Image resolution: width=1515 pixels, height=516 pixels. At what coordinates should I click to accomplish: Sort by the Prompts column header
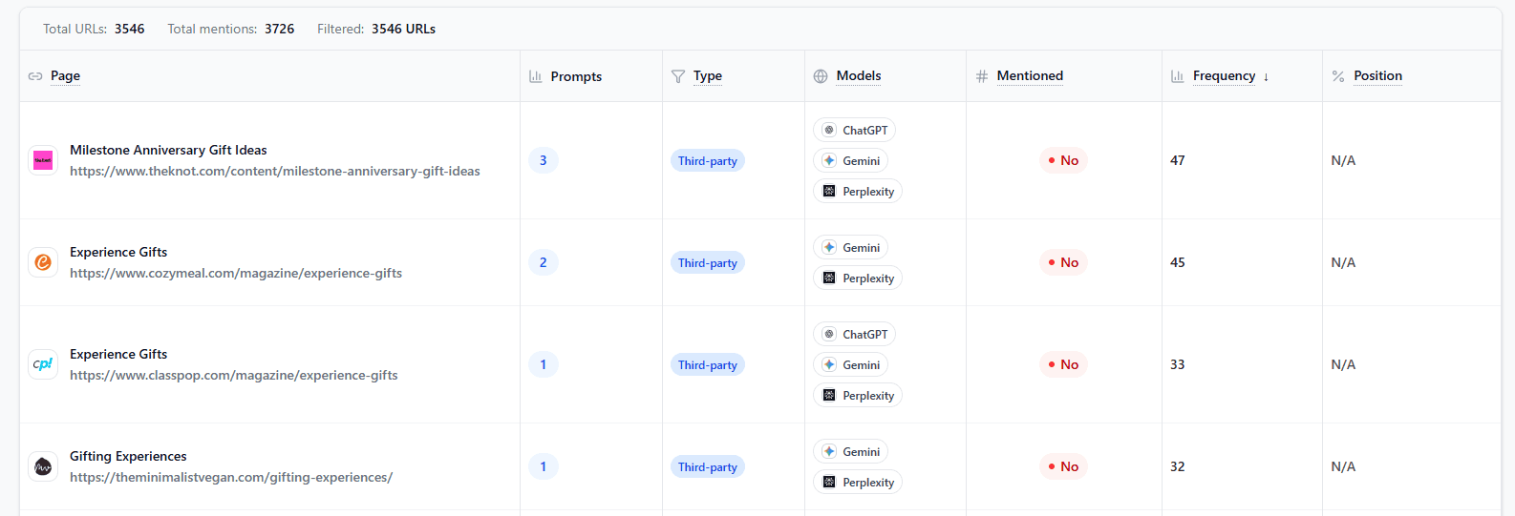coord(576,76)
